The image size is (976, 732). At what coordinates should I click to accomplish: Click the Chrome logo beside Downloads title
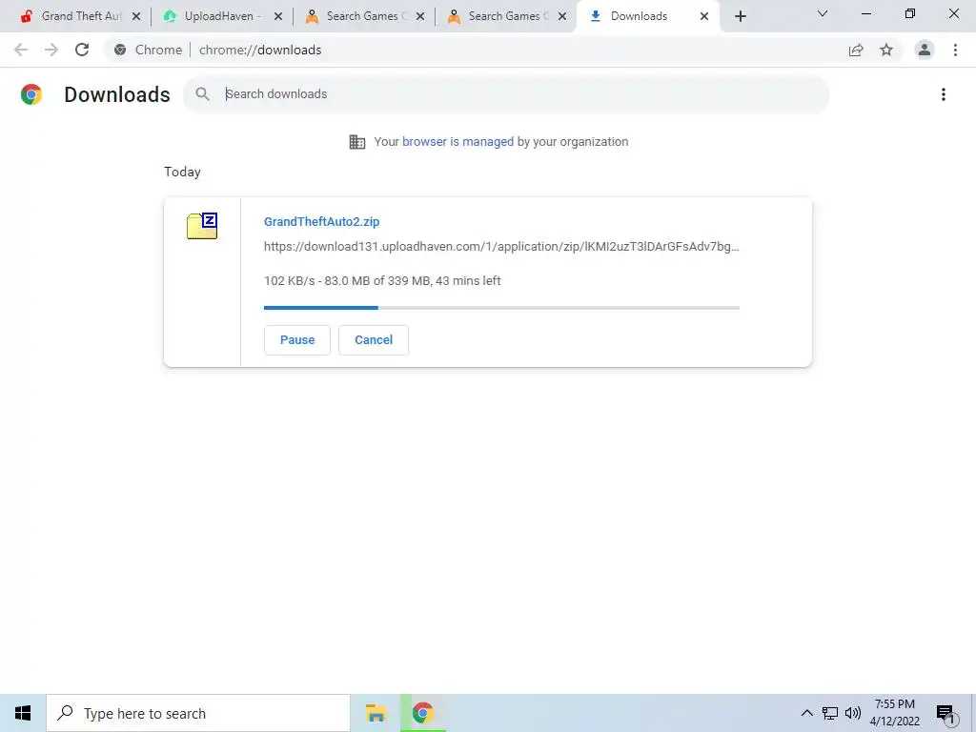pos(31,94)
